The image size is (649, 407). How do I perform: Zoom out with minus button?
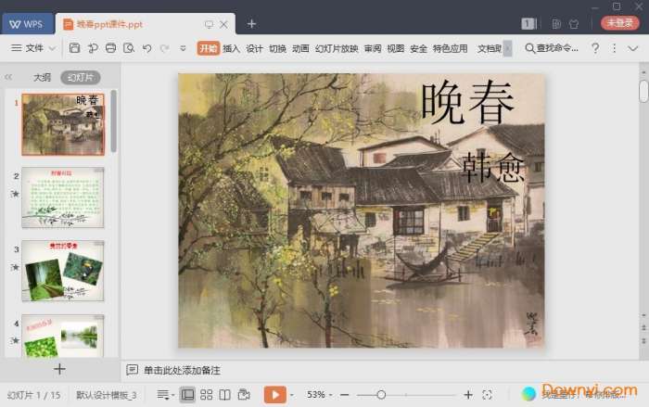click(x=344, y=395)
